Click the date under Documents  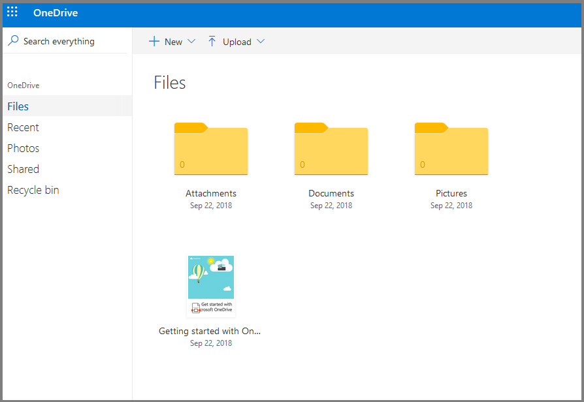(331, 206)
